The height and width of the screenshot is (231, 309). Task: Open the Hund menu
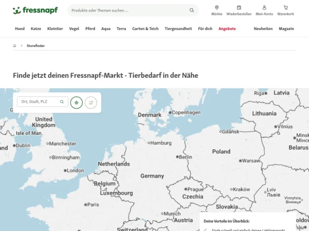[20, 29]
